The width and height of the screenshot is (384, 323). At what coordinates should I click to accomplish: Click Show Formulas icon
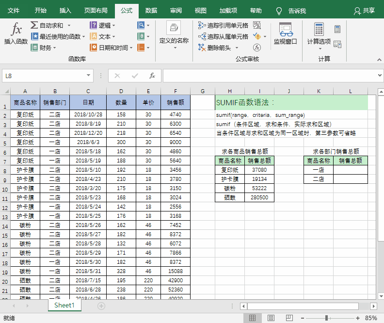click(x=257, y=25)
